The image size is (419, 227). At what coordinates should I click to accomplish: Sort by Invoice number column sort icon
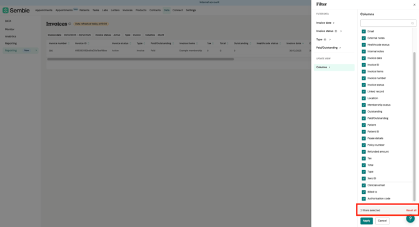click(x=69, y=43)
